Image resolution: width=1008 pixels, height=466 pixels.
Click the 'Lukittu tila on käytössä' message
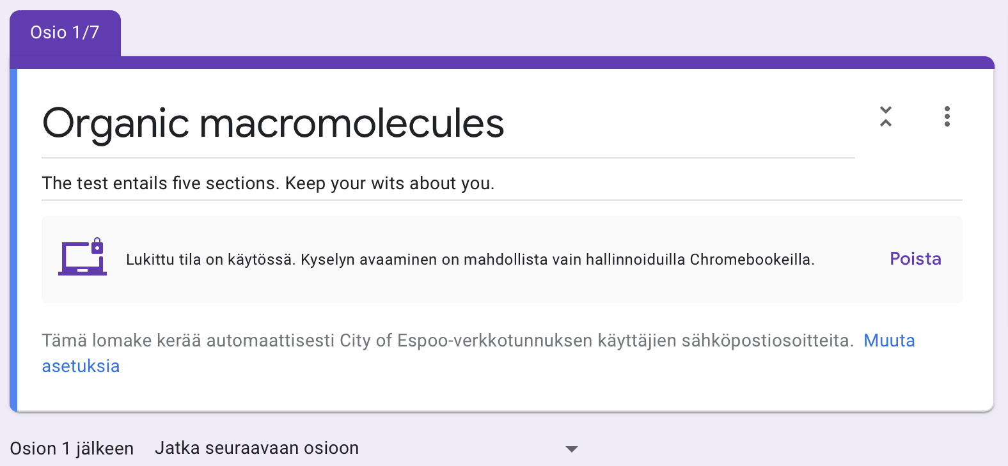tap(210, 260)
